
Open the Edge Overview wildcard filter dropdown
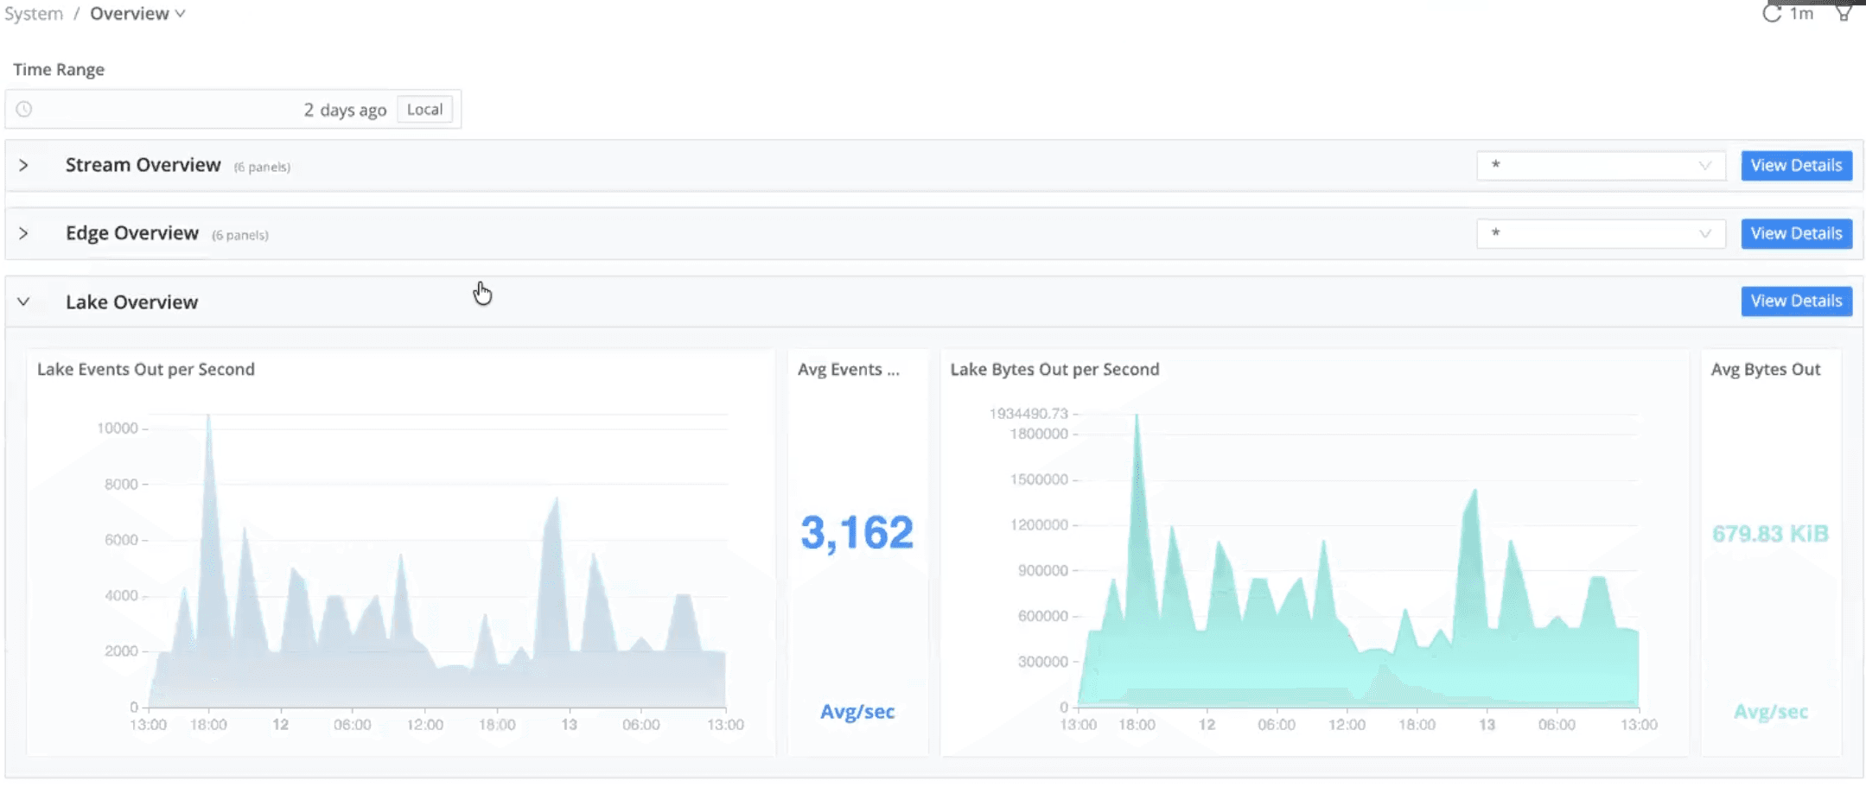[x=1600, y=233]
